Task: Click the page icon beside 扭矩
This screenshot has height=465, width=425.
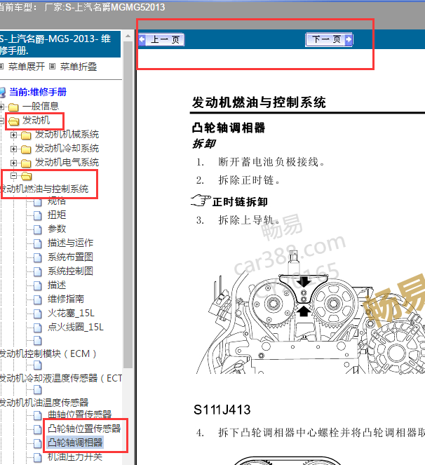Action: pos(38,215)
